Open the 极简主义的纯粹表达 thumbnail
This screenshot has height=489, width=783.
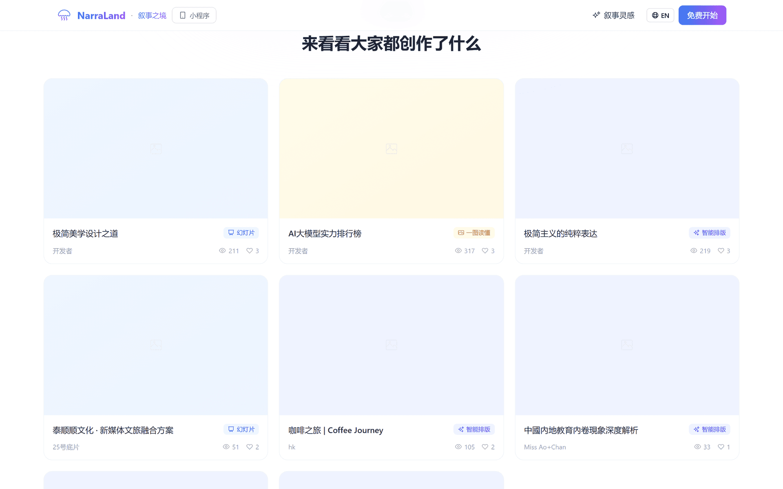coord(627,148)
